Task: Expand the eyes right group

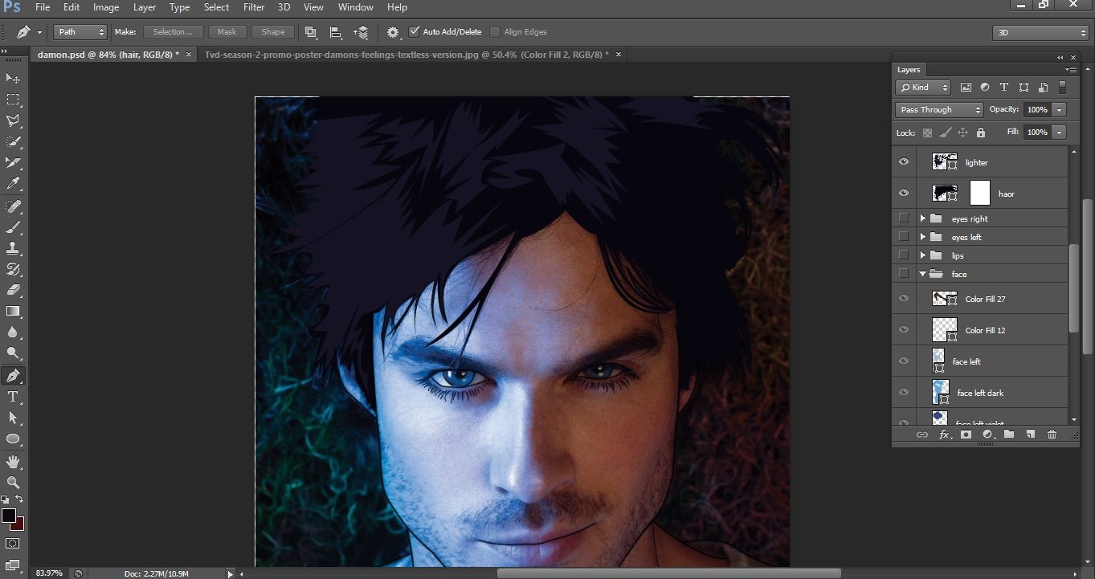Action: (x=922, y=218)
